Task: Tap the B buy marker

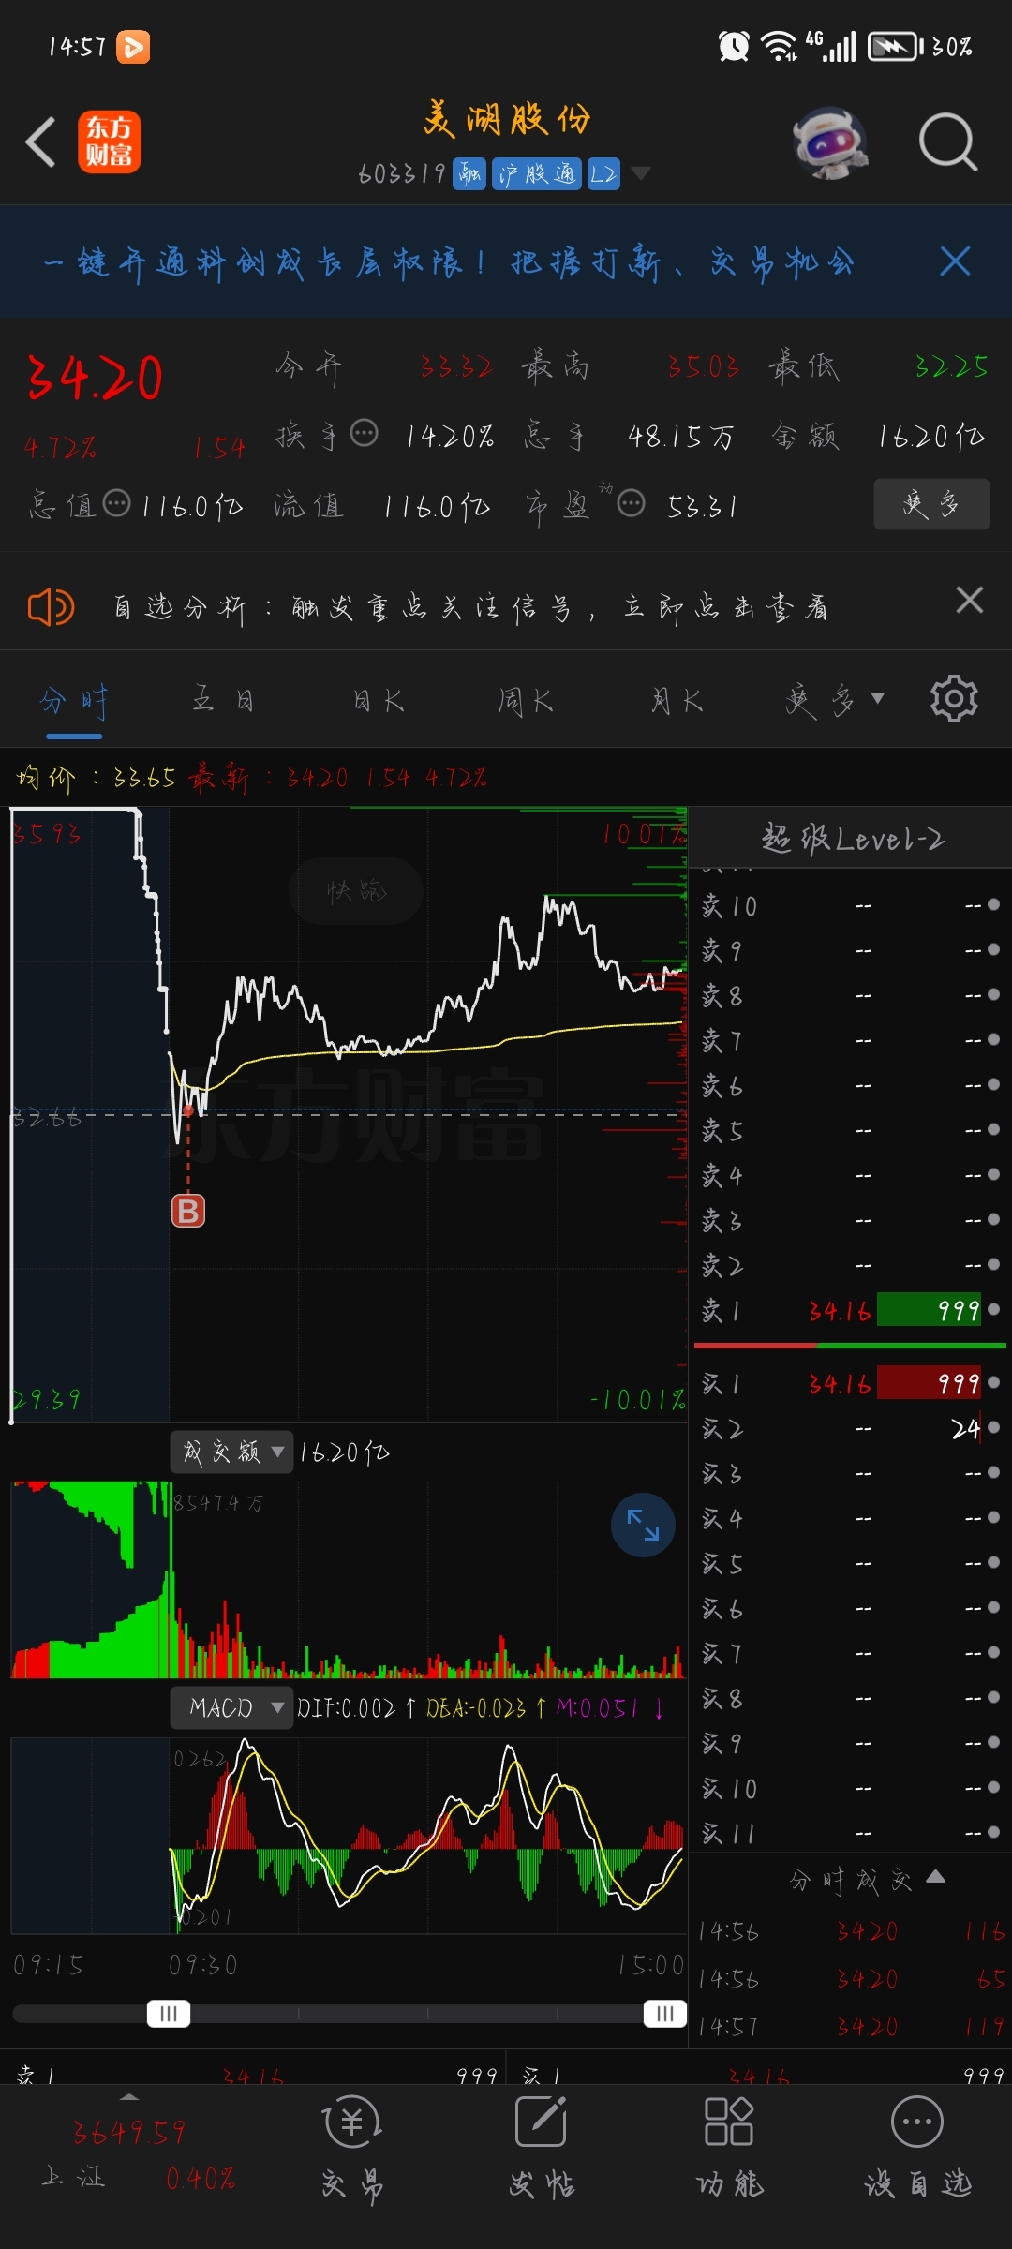Action: tap(188, 1212)
